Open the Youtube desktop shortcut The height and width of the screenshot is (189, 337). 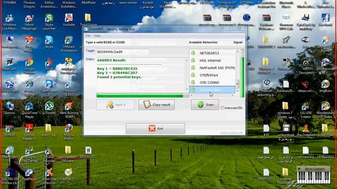point(69,20)
